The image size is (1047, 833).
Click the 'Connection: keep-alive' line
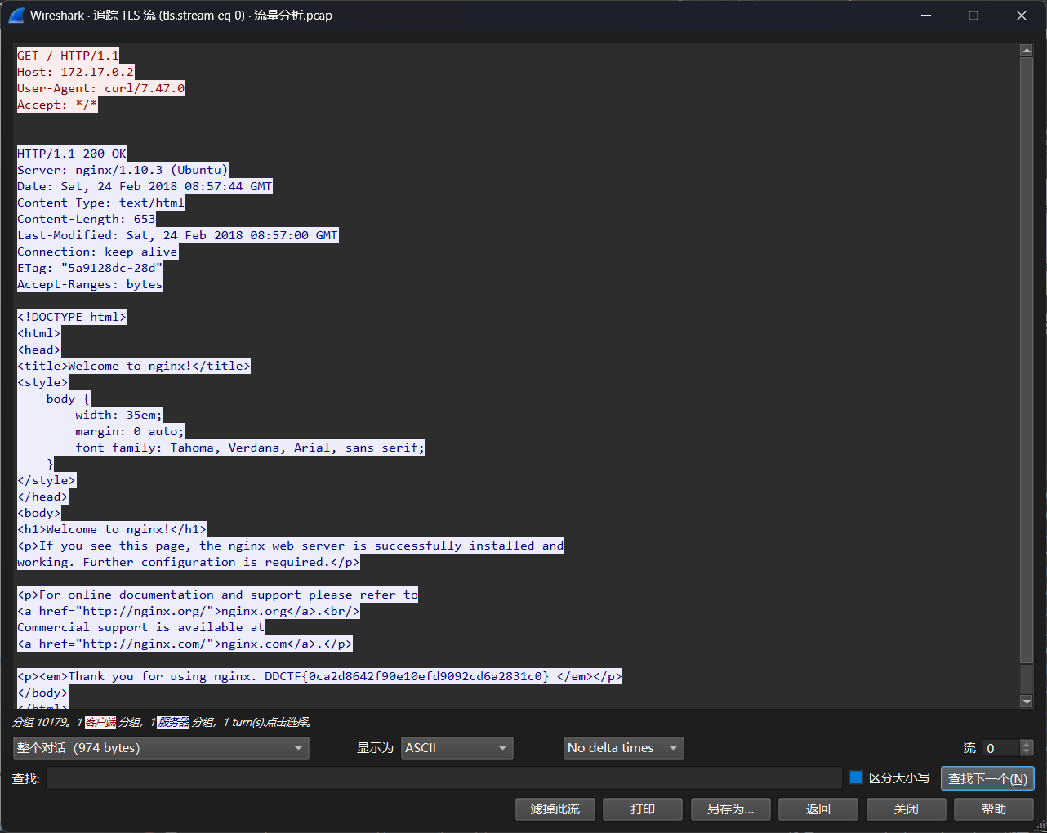[x=97, y=252]
